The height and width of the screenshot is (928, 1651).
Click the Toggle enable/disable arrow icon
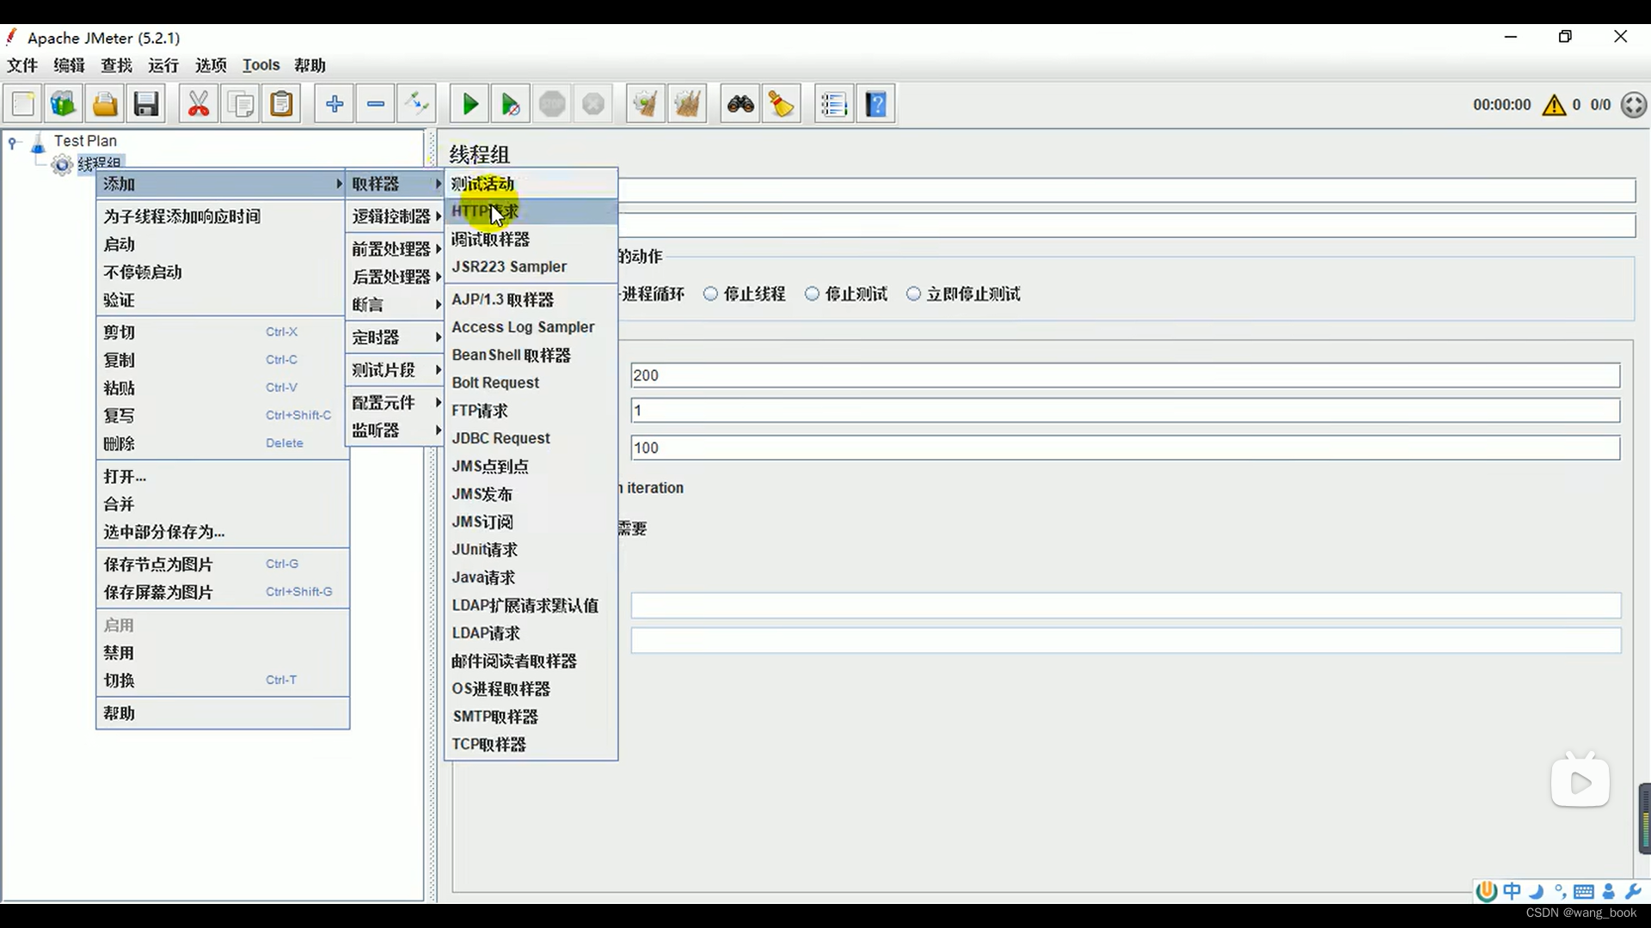(417, 105)
